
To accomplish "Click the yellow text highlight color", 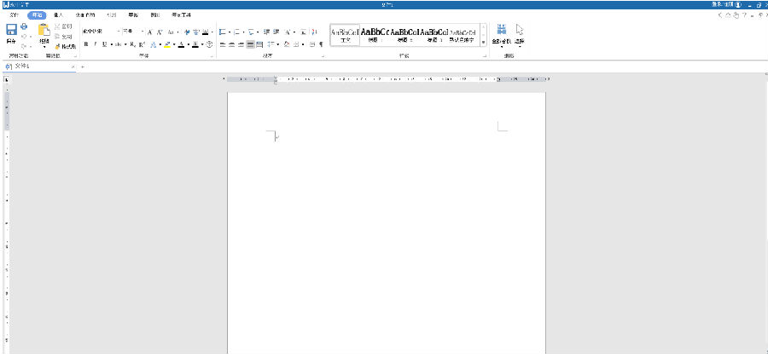I will pyautogui.click(x=167, y=44).
